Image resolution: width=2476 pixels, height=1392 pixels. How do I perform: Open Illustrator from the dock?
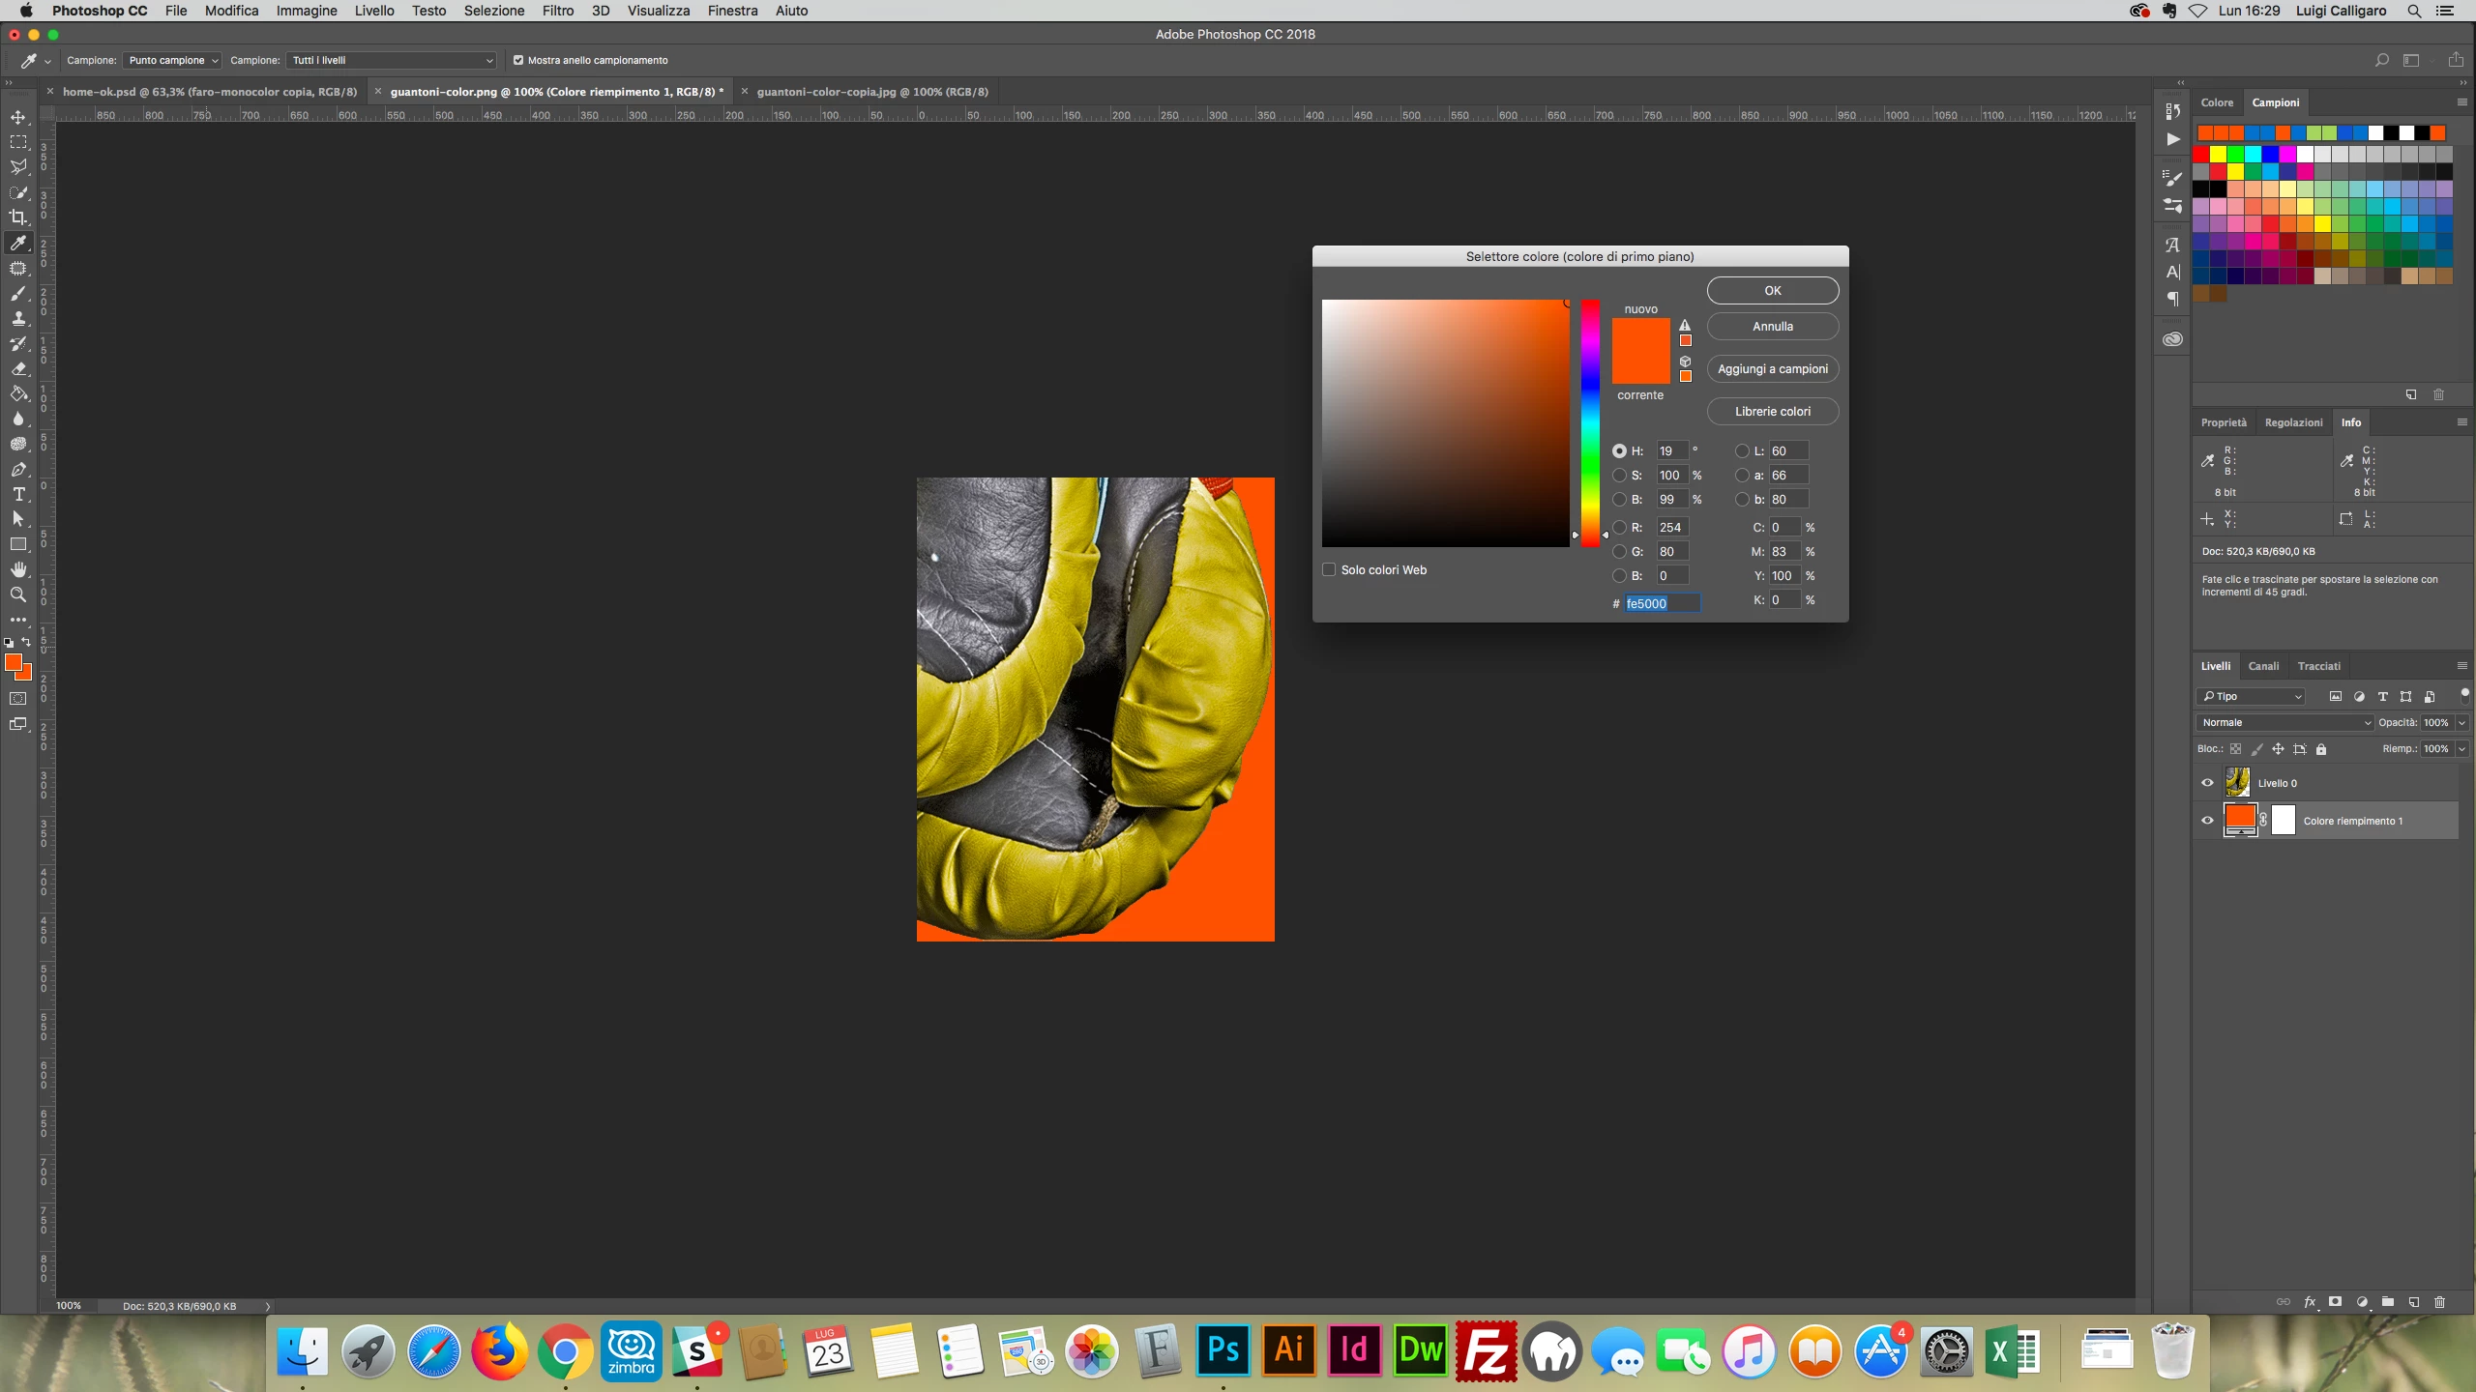[x=1288, y=1350]
